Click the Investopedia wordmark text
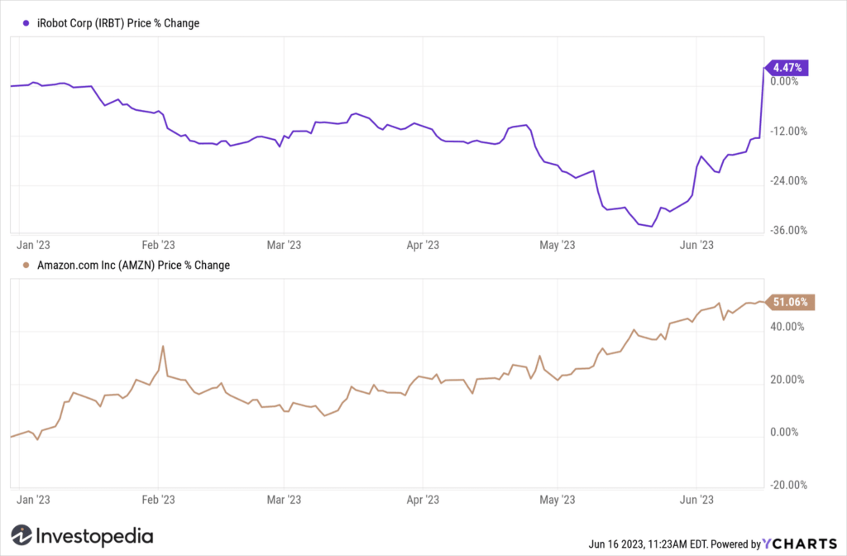The height and width of the screenshot is (556, 847). (x=94, y=536)
